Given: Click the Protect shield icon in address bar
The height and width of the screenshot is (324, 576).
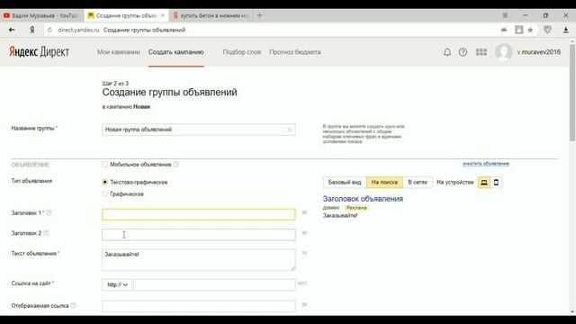Looking at the screenshot, I should pyautogui.click(x=547, y=30).
